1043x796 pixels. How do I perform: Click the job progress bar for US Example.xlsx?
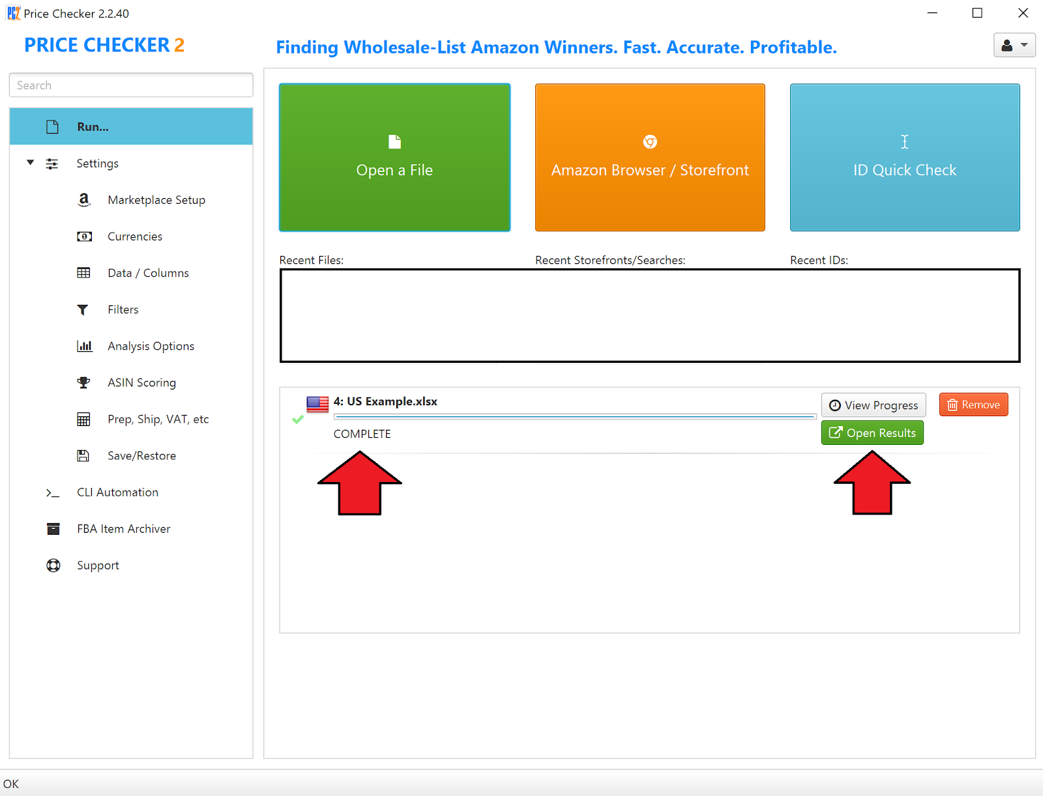tap(574, 416)
